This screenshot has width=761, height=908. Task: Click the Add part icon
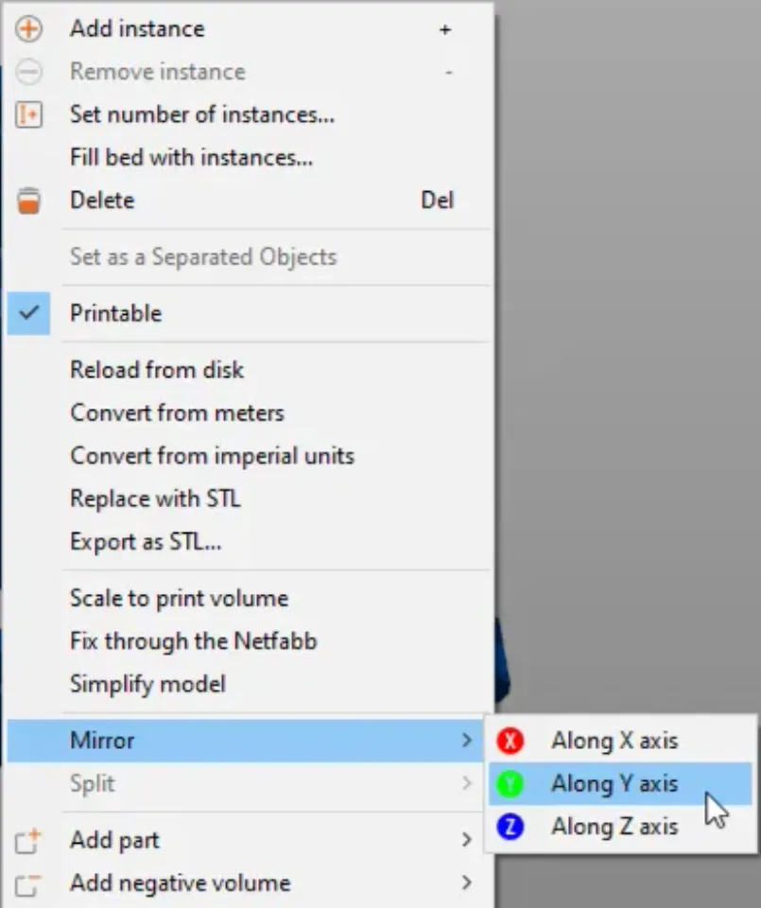29,840
